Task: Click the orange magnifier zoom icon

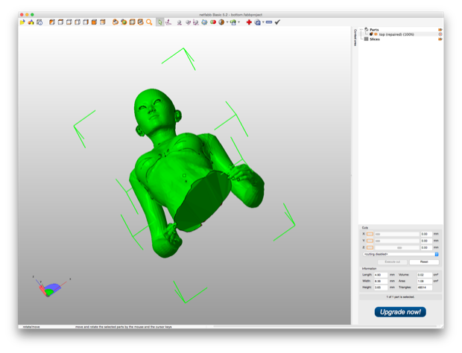Action: coord(149,22)
